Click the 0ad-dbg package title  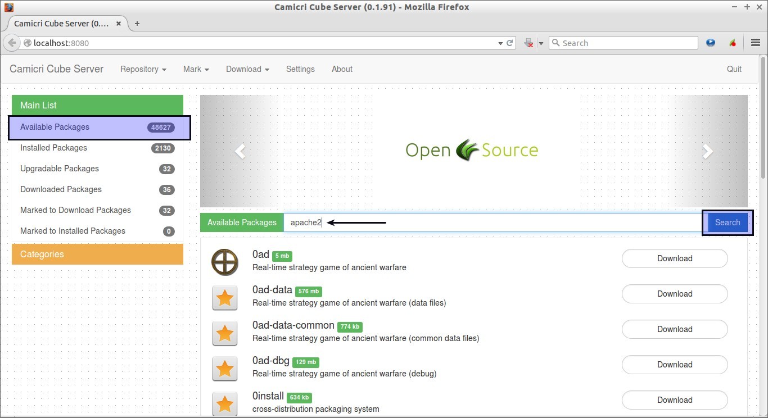[x=271, y=361]
